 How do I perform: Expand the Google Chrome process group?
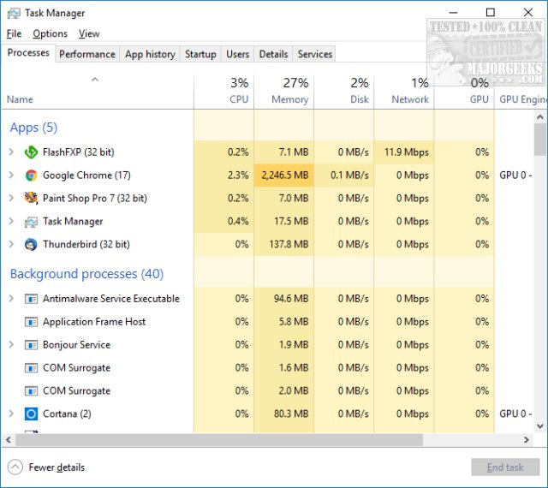(11, 176)
